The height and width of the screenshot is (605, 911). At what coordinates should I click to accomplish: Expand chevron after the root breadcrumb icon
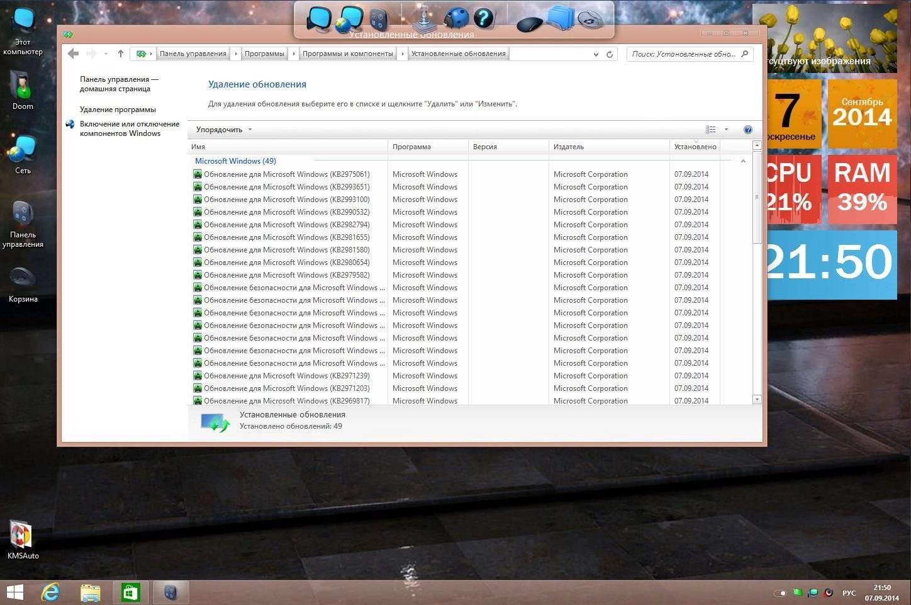coord(151,54)
